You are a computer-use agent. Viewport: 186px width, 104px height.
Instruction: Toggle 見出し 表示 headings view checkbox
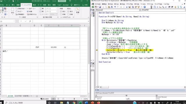click(x=68, y=12)
